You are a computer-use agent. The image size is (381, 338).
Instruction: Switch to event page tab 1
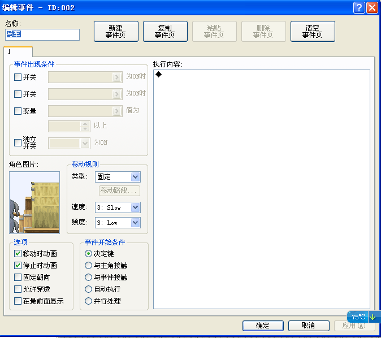pyautogui.click(x=18, y=51)
